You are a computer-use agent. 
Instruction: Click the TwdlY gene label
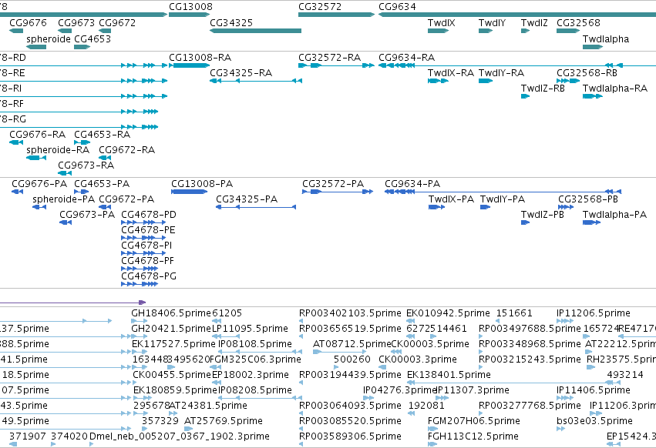(x=492, y=22)
